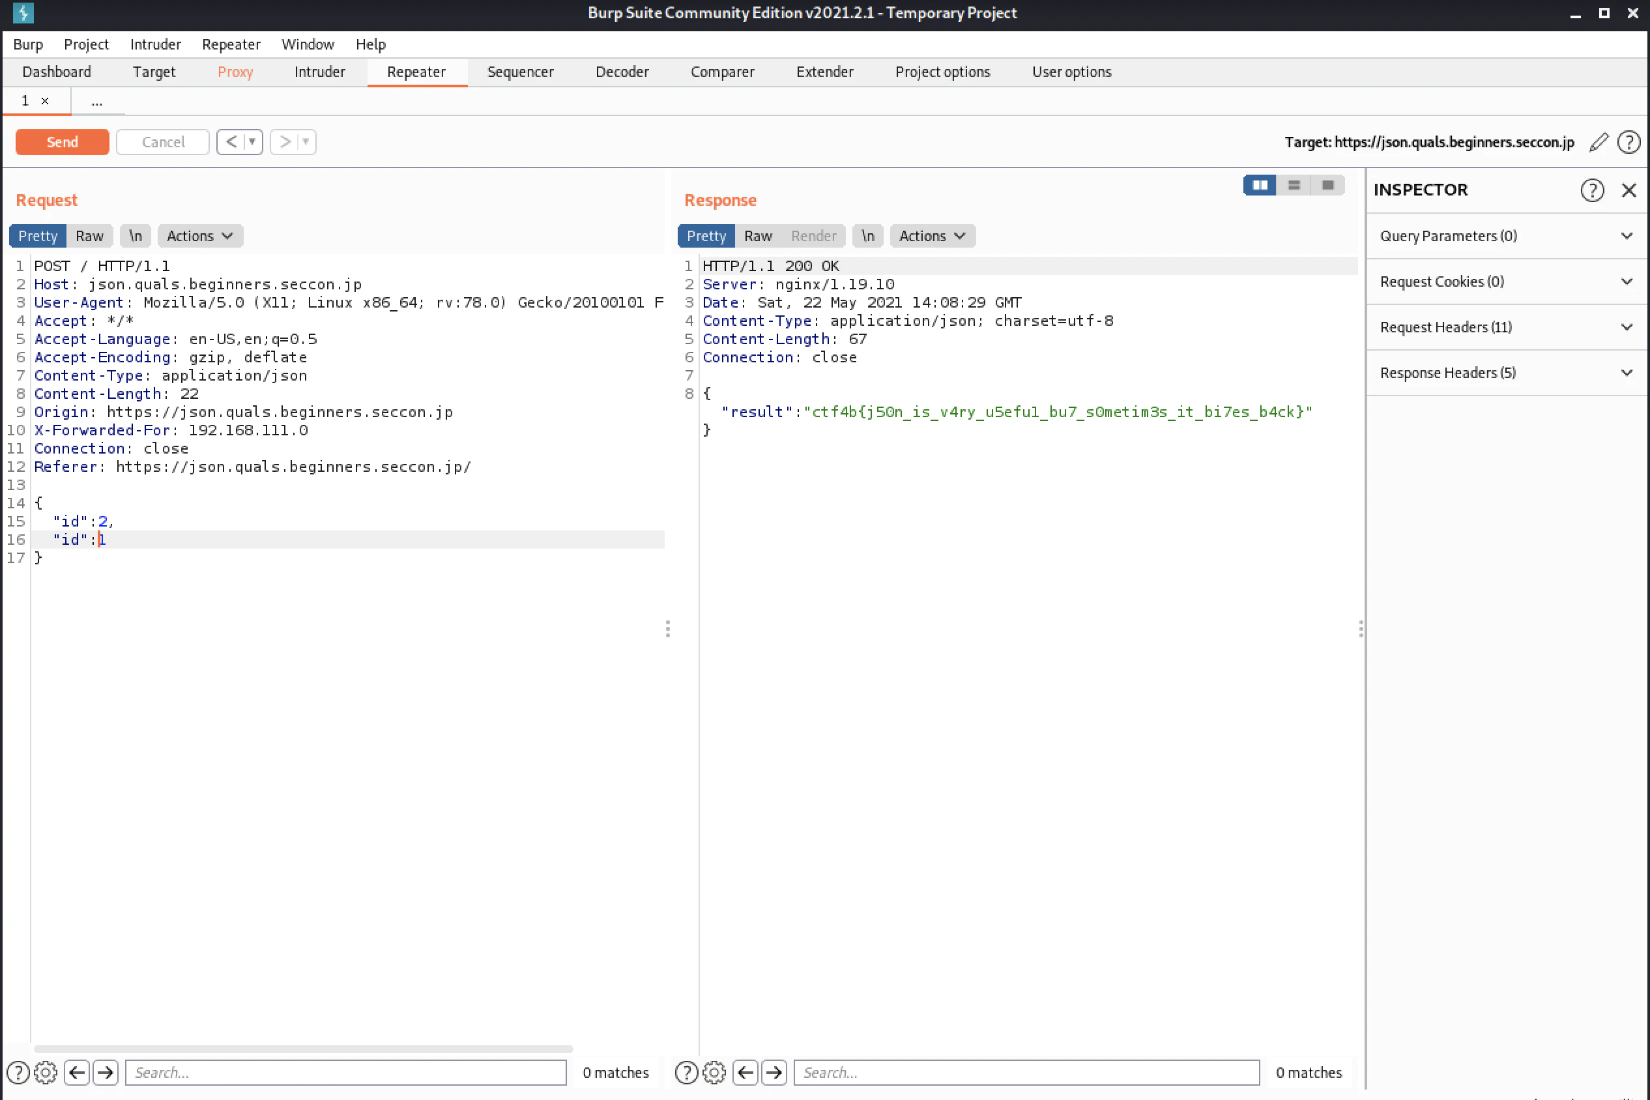Open Repeater help question mark icon
Viewport: 1650px width, 1100px height.
1629,143
